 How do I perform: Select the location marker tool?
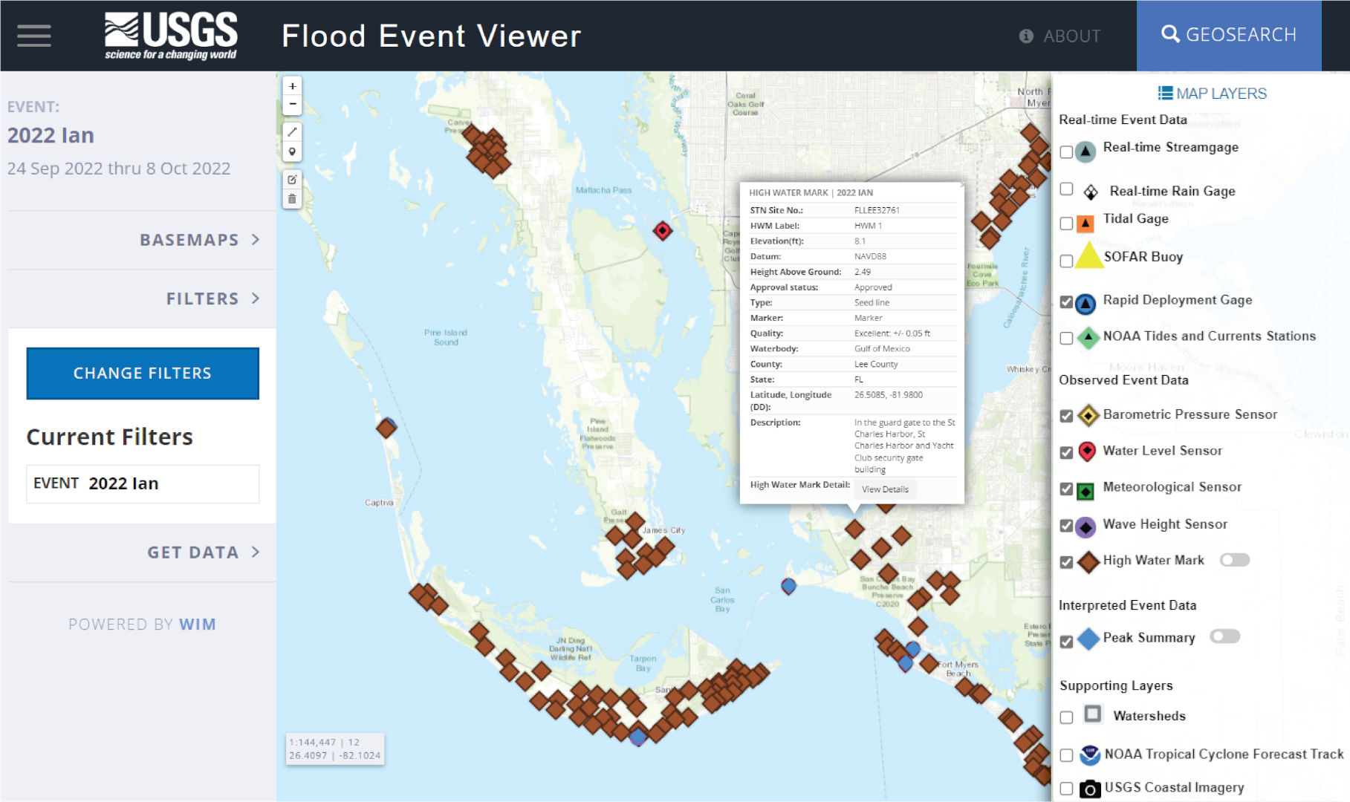point(293,151)
